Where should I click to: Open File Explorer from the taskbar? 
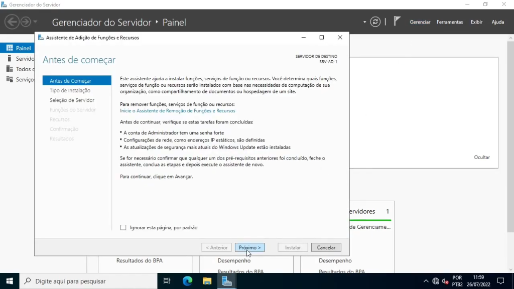(x=207, y=281)
